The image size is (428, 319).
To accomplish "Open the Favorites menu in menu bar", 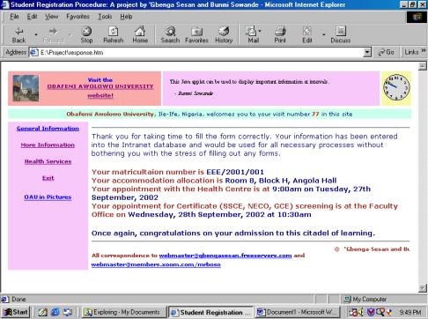I will tap(77, 17).
